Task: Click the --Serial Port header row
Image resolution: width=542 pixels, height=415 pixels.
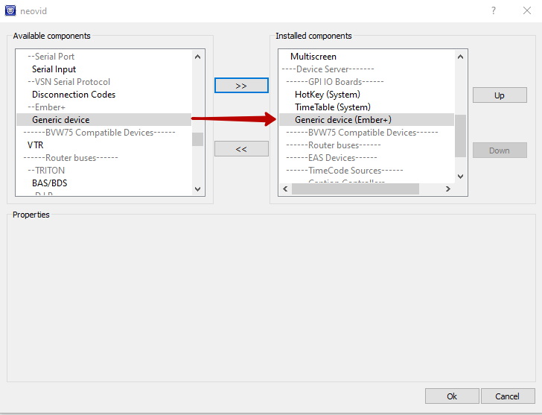Action: [x=103, y=57]
